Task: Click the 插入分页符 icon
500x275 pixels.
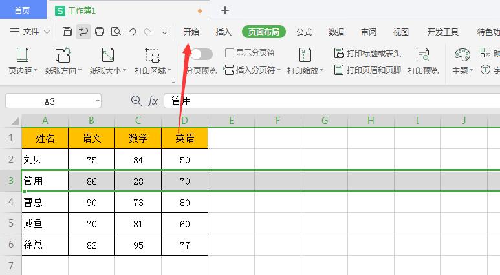Action: point(228,70)
